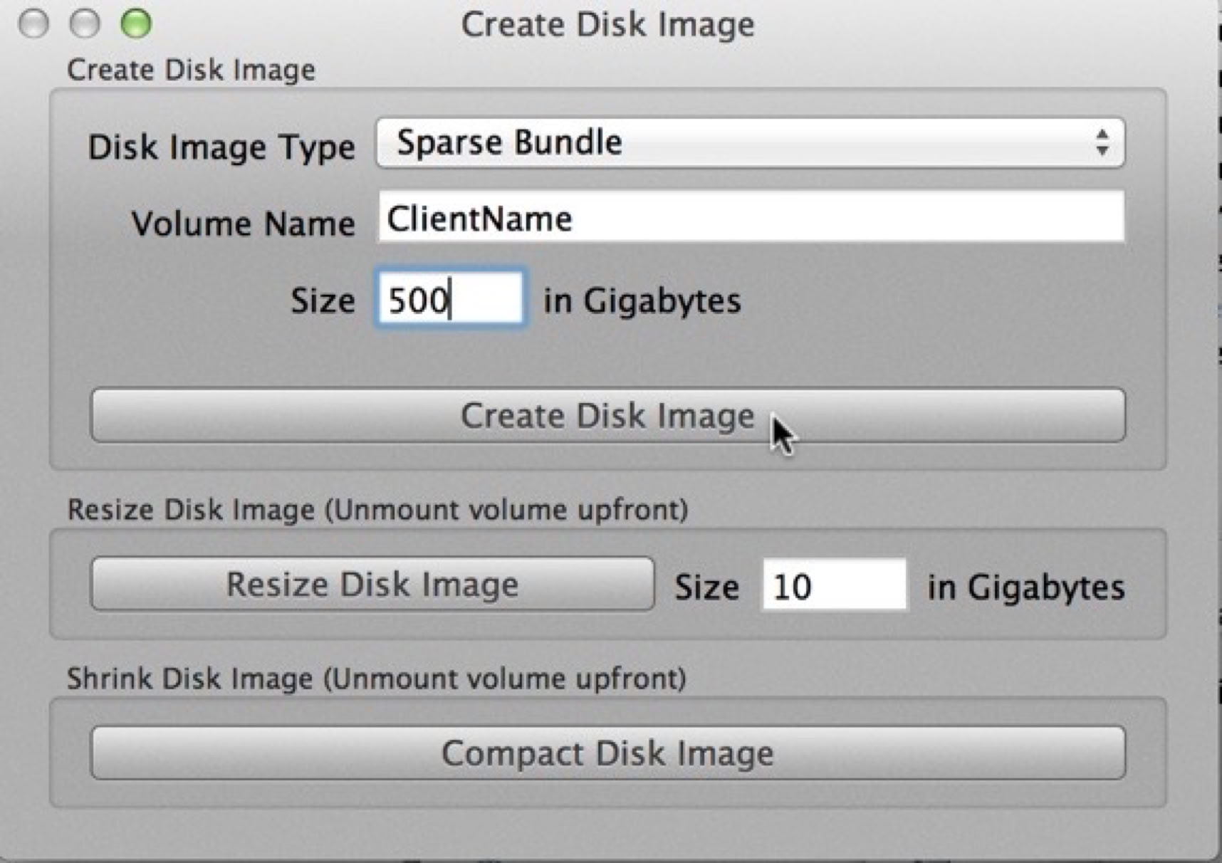Click the Size label beside the 500 field
Viewport: 1222px width, 863px height.
(x=323, y=300)
